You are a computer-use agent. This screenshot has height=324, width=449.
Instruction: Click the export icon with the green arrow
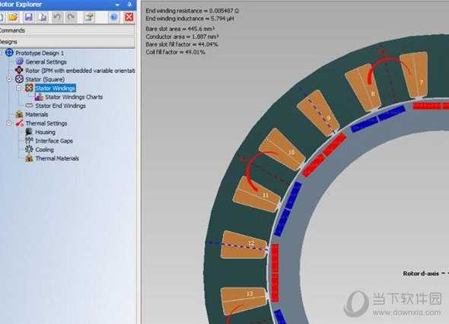pos(89,17)
